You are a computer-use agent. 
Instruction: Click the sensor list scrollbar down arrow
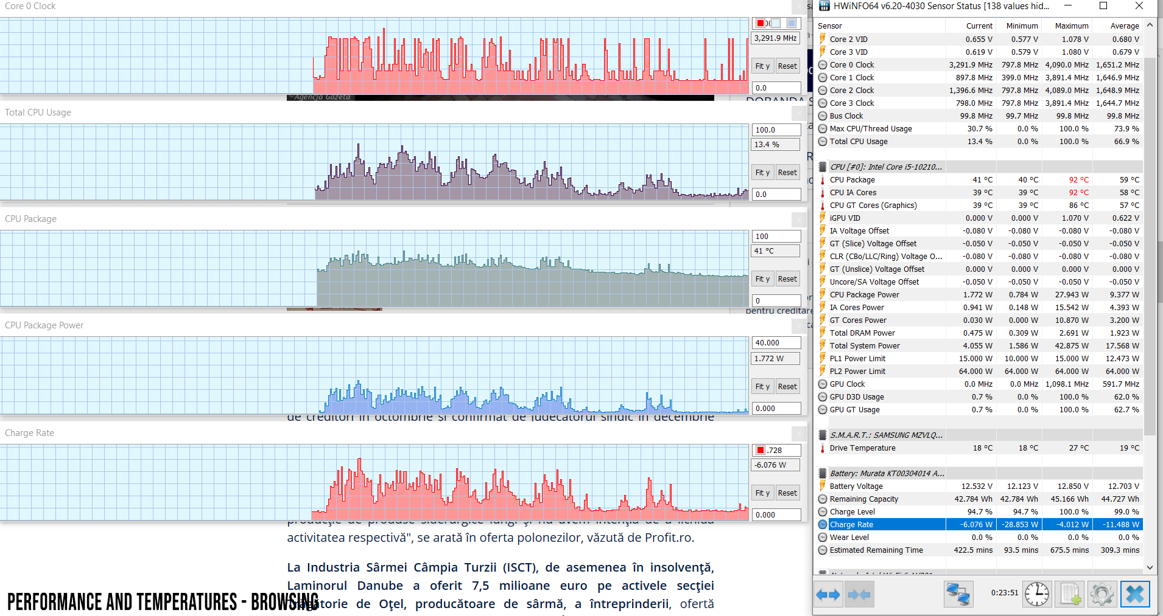click(x=1150, y=567)
